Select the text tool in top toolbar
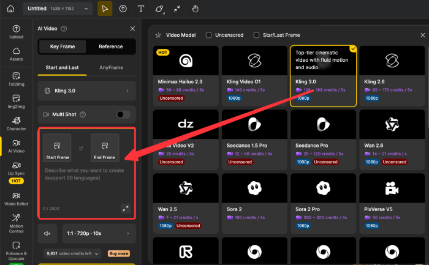This screenshot has height=265, width=429. [141, 9]
